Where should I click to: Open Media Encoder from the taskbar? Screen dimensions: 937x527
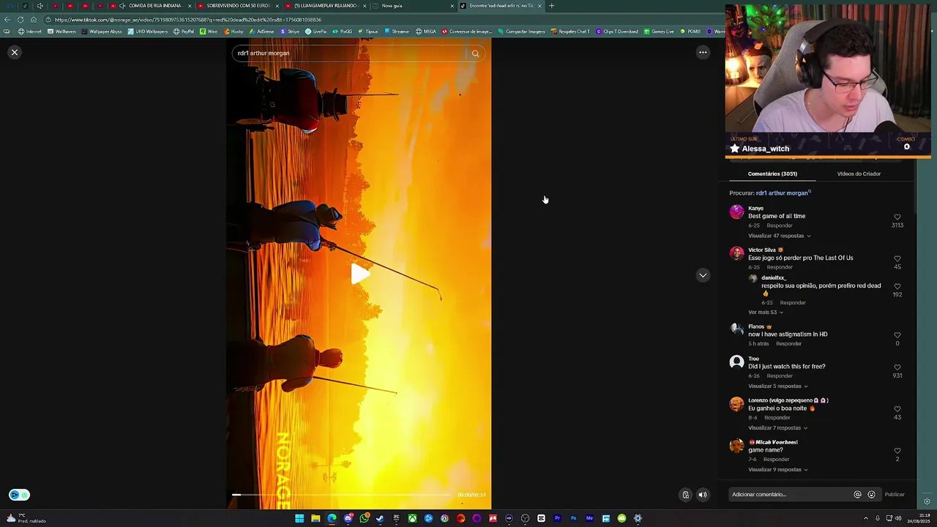pyautogui.click(x=589, y=518)
